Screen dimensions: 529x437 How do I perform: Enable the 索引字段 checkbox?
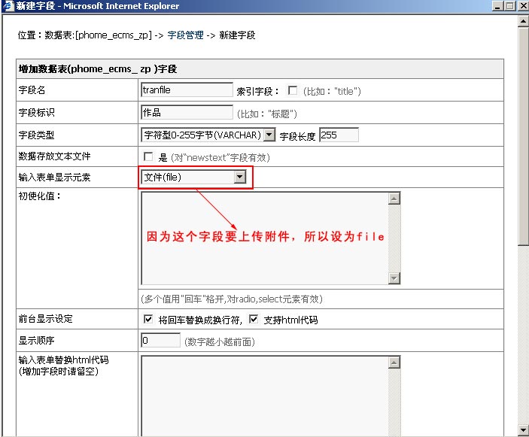click(x=293, y=91)
